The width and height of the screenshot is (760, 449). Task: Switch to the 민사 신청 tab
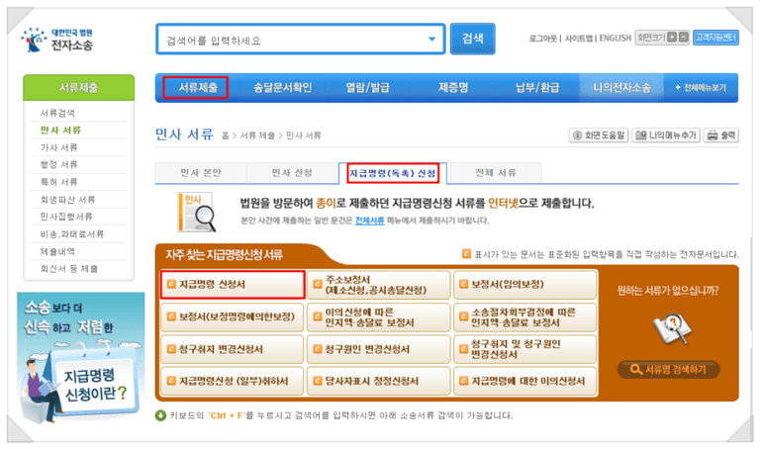291,173
